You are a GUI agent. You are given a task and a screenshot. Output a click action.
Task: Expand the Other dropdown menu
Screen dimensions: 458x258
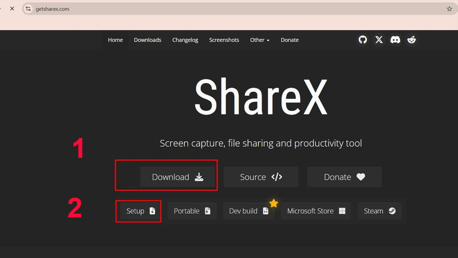pos(260,40)
